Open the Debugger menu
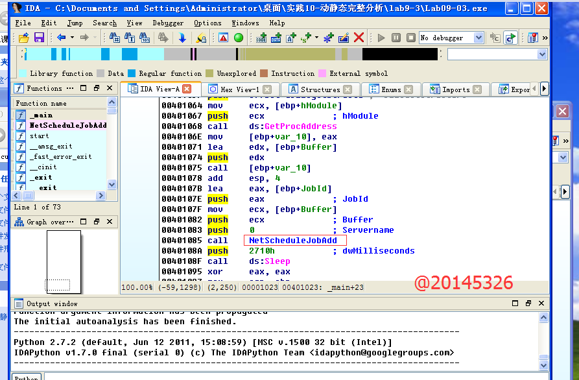 coord(168,23)
